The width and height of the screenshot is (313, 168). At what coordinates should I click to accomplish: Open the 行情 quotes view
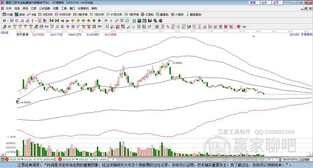click(x=8, y=15)
